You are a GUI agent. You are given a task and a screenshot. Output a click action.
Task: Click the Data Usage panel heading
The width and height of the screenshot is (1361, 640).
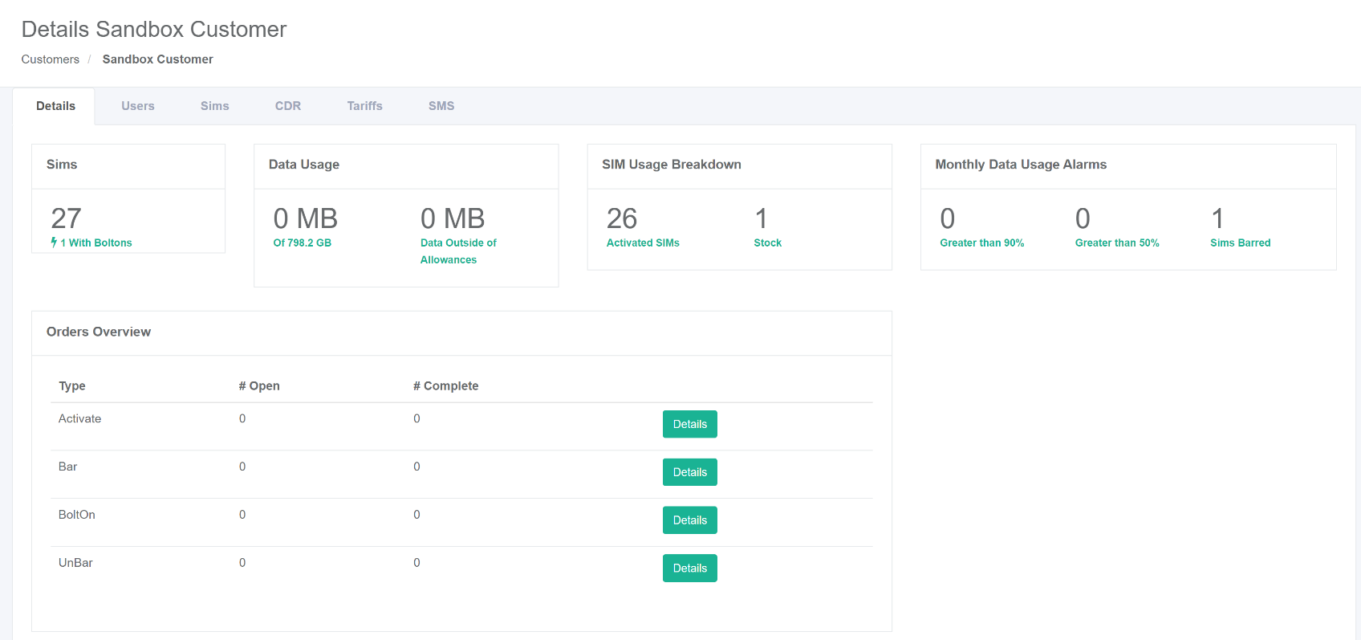click(x=304, y=165)
